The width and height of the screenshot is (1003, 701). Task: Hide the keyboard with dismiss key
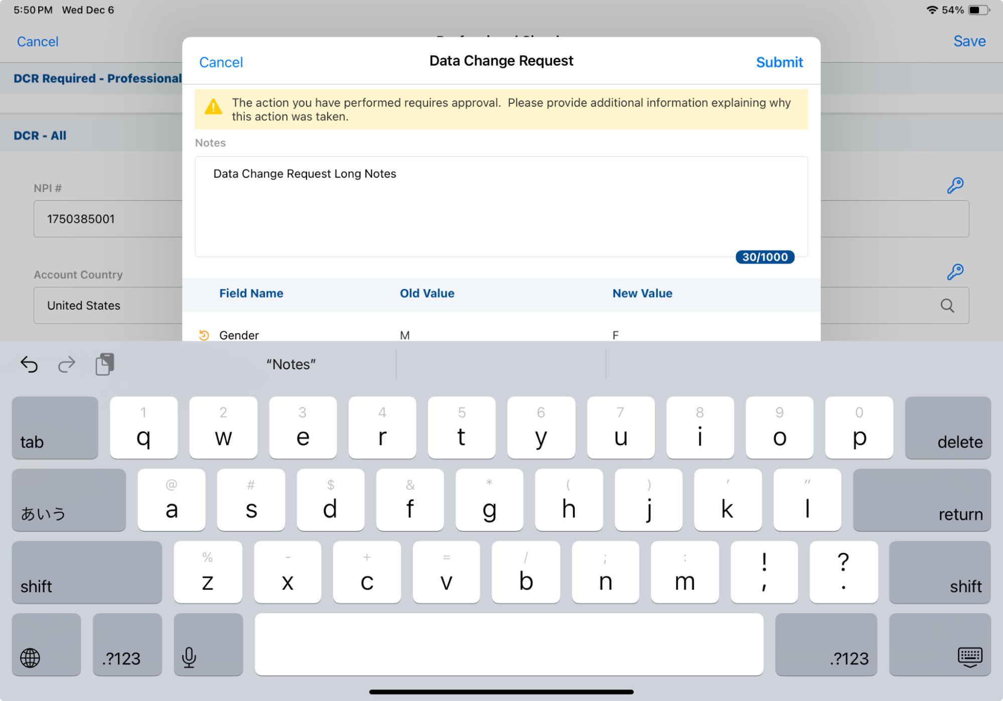pyautogui.click(x=939, y=645)
